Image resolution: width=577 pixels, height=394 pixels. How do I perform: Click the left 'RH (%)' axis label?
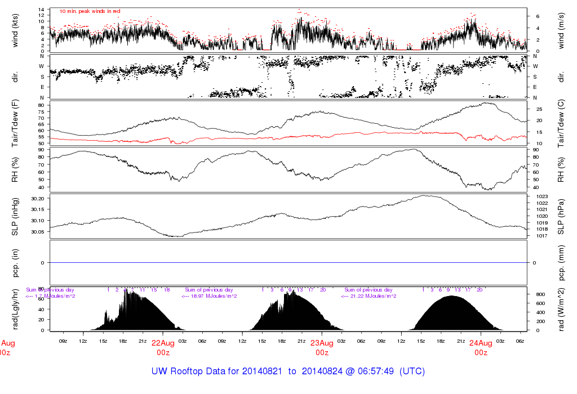pyautogui.click(x=15, y=170)
